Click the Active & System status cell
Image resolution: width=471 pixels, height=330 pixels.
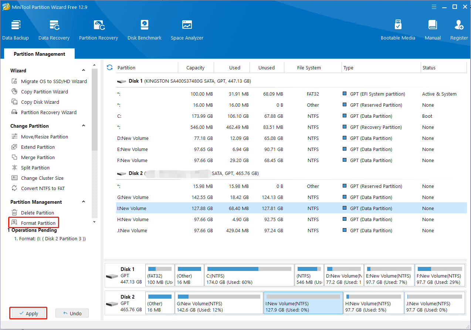pos(439,94)
